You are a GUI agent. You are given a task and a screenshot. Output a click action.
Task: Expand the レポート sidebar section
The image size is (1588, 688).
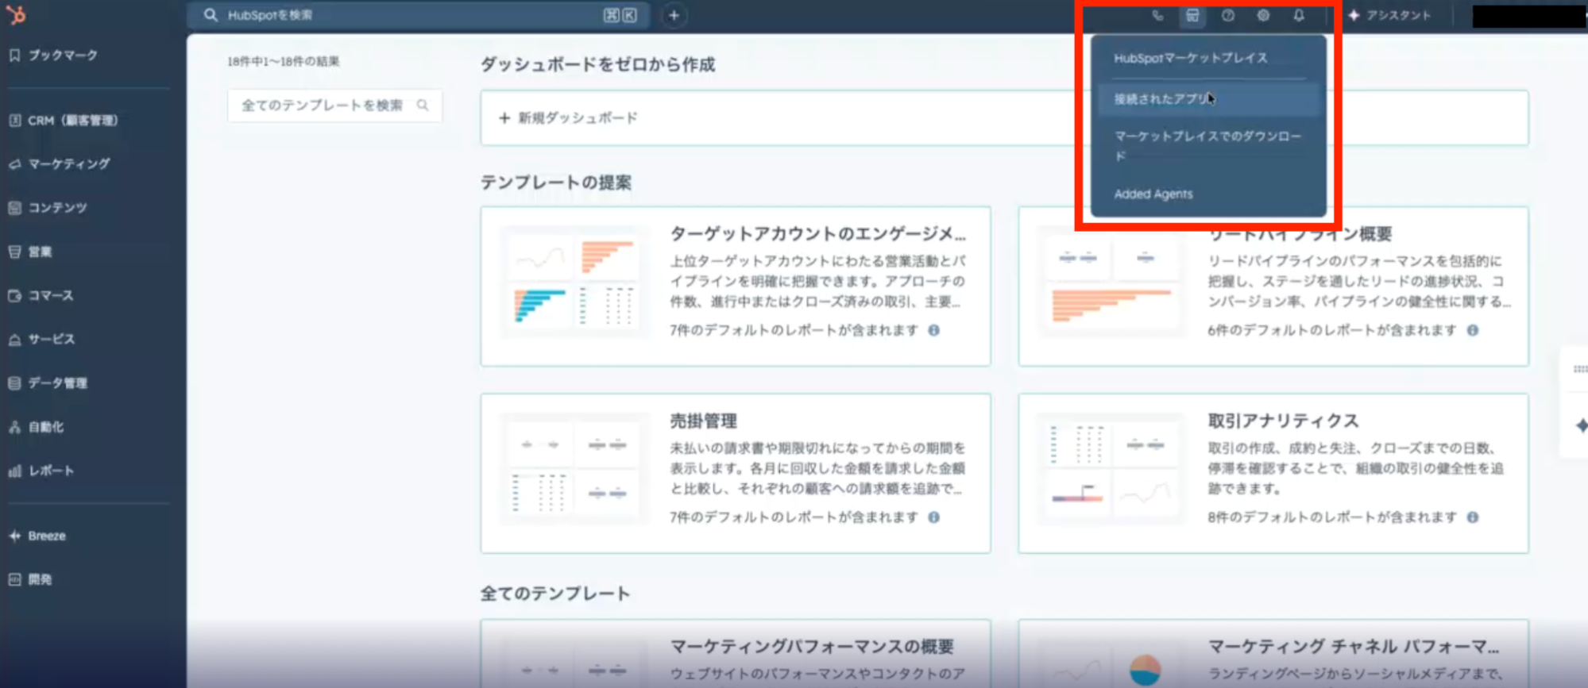[51, 471]
